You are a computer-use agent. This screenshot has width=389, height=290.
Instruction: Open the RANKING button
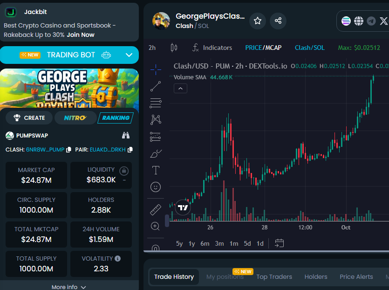pos(116,117)
